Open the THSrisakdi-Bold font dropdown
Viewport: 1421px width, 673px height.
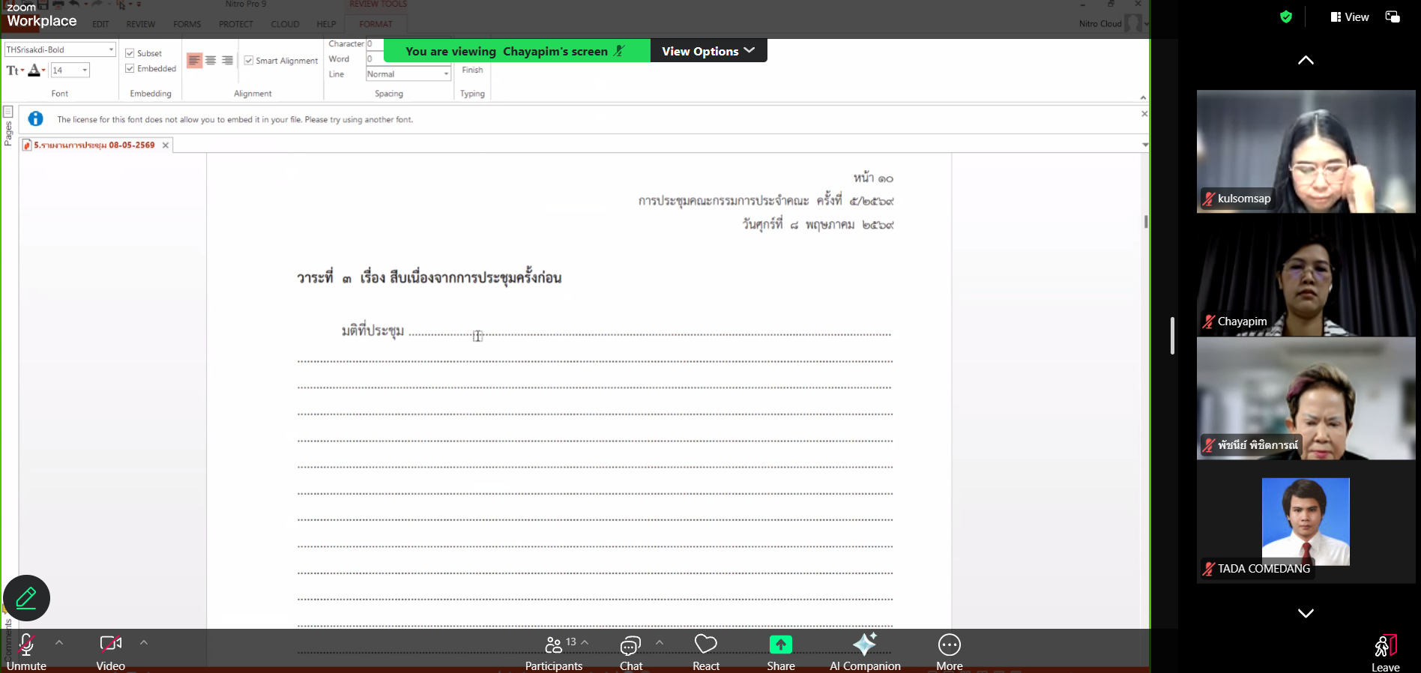click(x=60, y=49)
